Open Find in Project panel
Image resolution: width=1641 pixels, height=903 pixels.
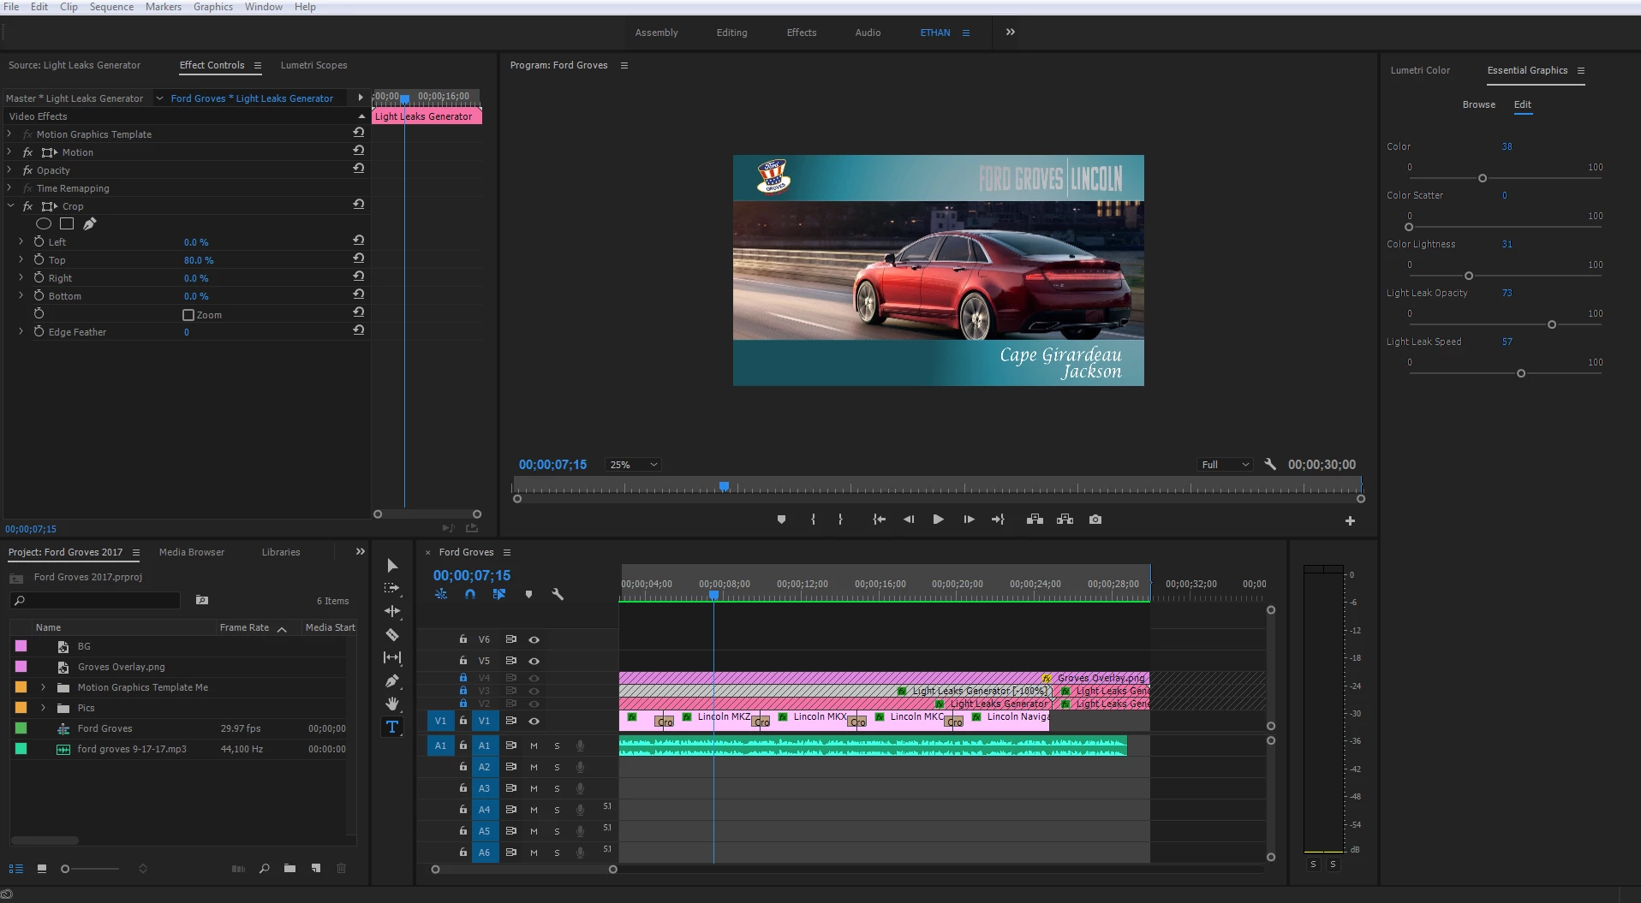265,869
